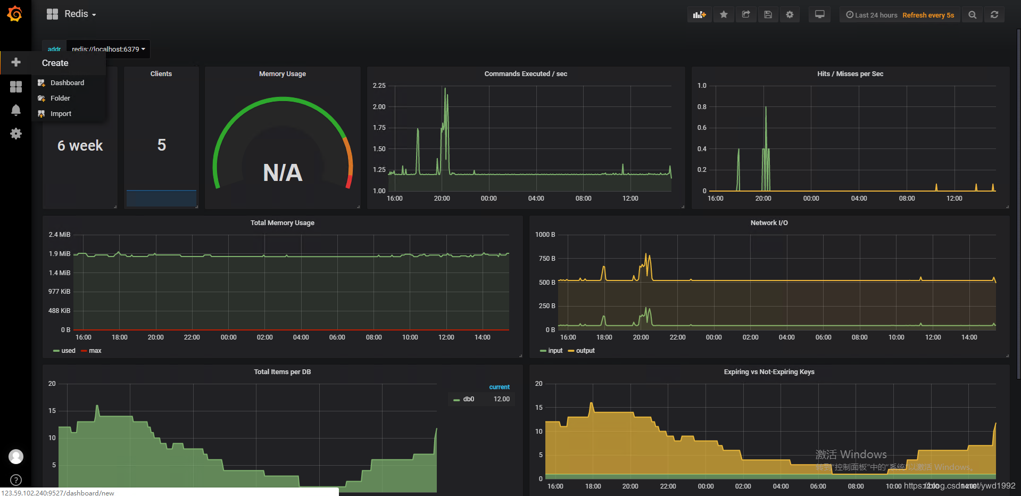Image resolution: width=1021 pixels, height=496 pixels.
Task: Save the dashboard with disk icon
Action: [x=768, y=15]
